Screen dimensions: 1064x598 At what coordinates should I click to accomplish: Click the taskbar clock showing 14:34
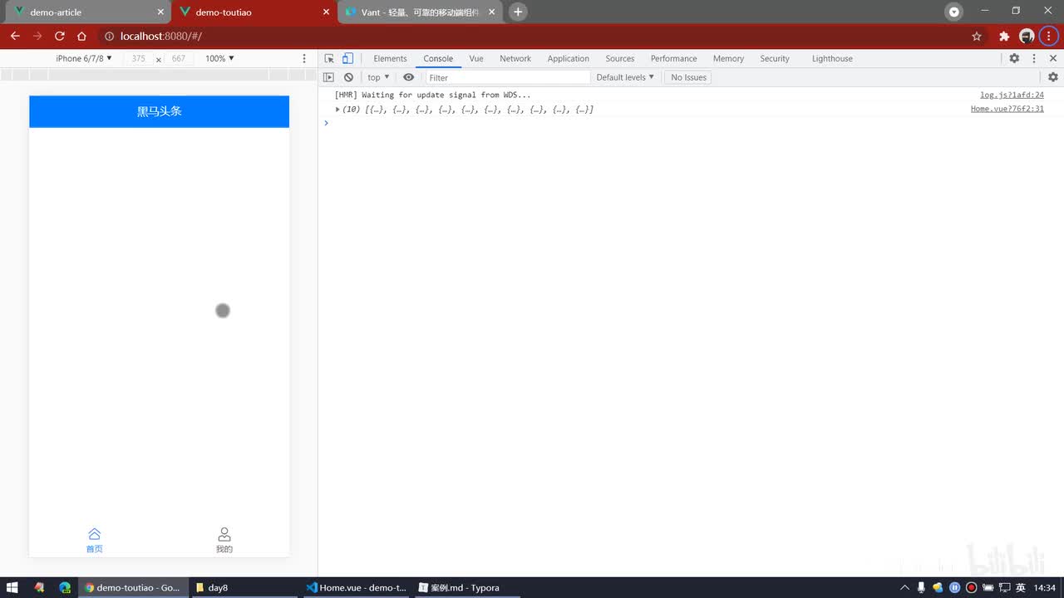(1044, 587)
